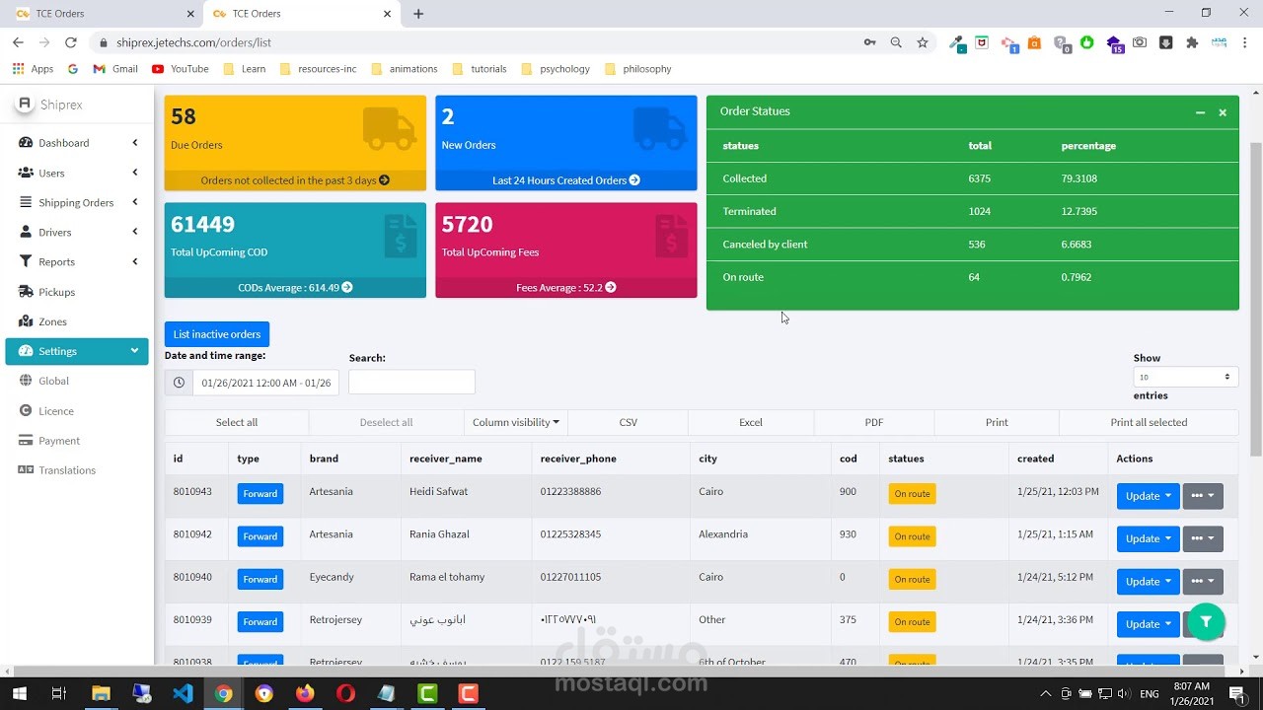Click Deselect all button

tap(386, 422)
